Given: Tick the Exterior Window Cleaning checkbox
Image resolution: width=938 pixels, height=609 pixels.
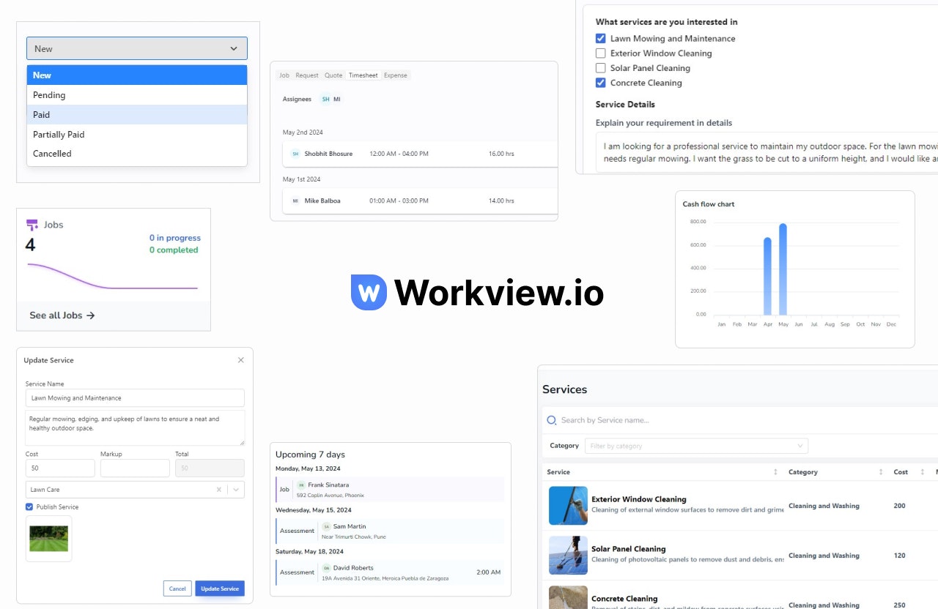Looking at the screenshot, I should (x=600, y=53).
